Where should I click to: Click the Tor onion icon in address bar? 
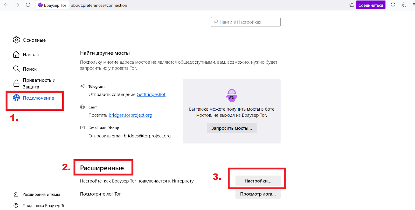40,5
